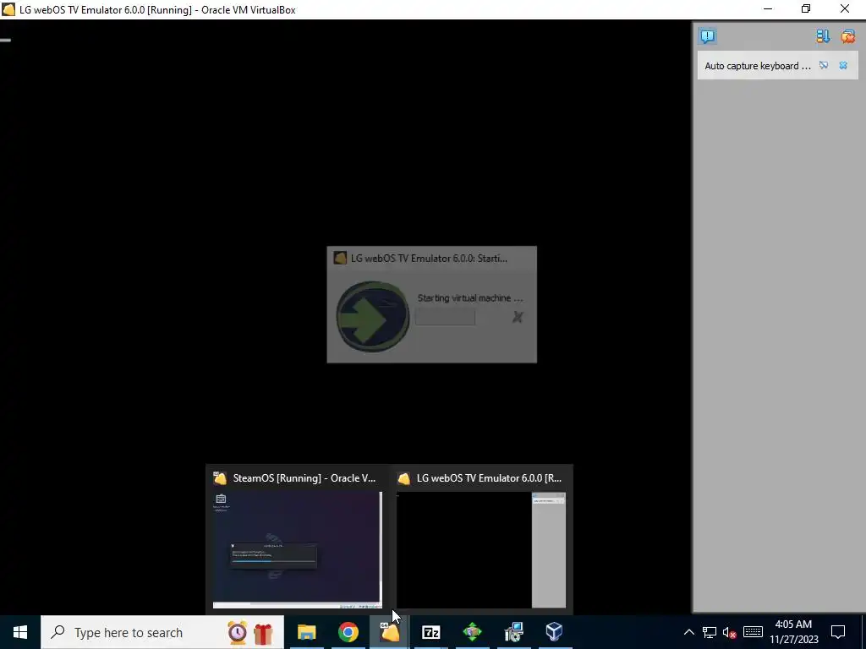Open the Auto capture keyboard notification text

(758, 66)
